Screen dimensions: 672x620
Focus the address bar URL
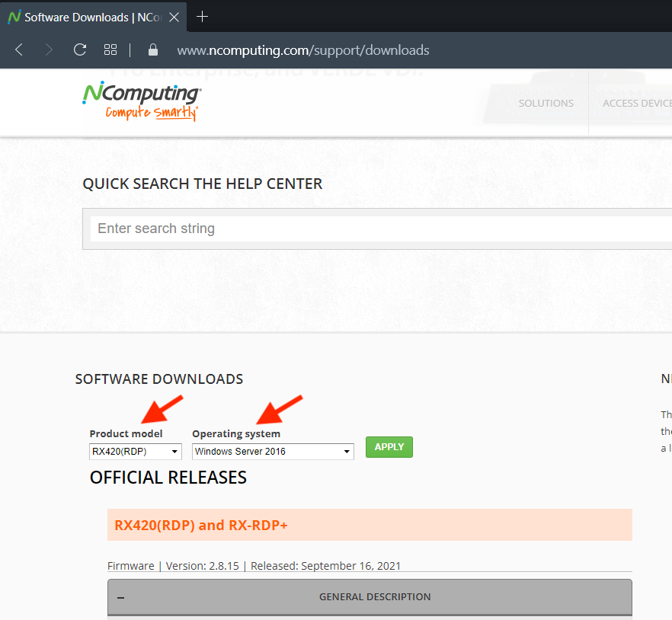point(303,50)
